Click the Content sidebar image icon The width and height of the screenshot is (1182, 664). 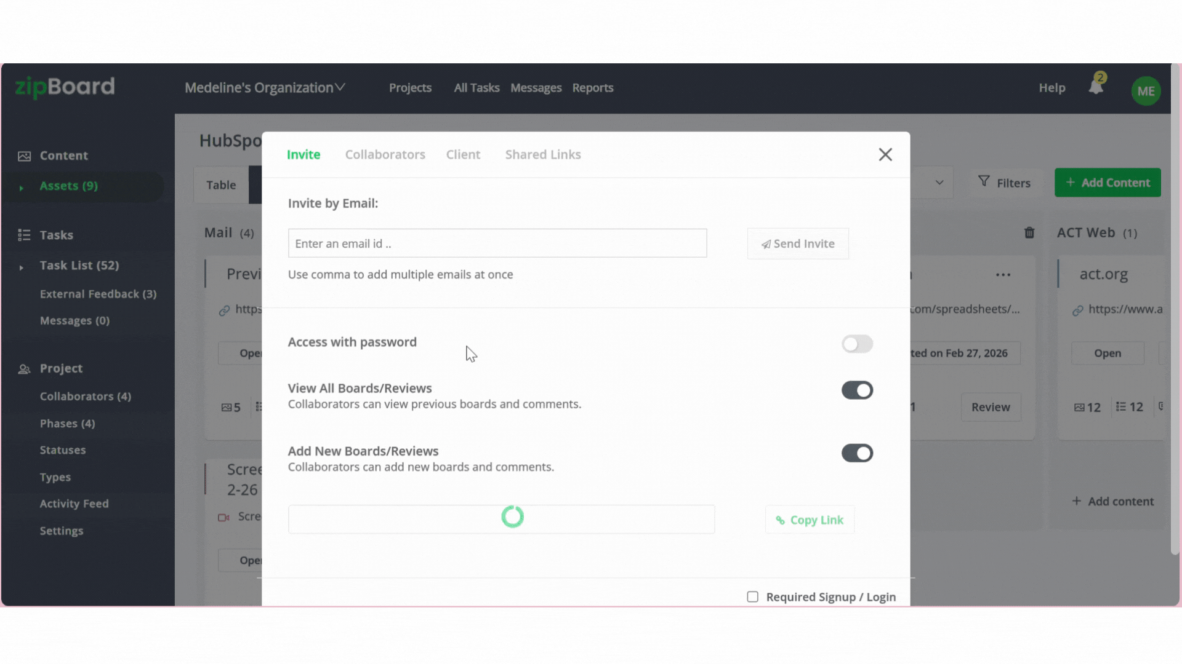pos(24,156)
